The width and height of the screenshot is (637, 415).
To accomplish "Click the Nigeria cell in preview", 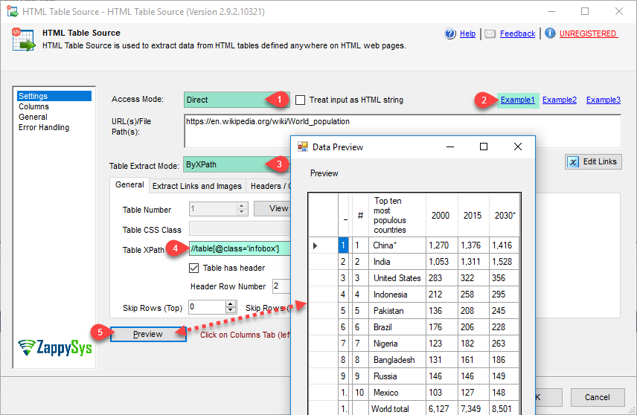I will (397, 344).
